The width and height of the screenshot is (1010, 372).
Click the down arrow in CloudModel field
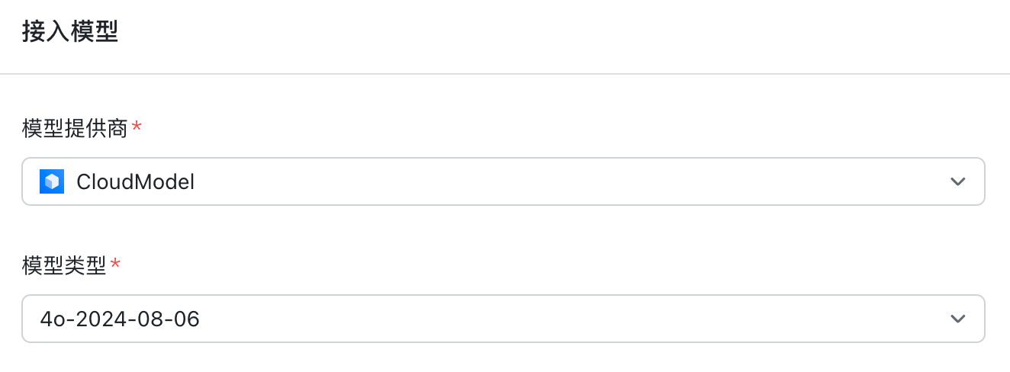pyautogui.click(x=957, y=181)
